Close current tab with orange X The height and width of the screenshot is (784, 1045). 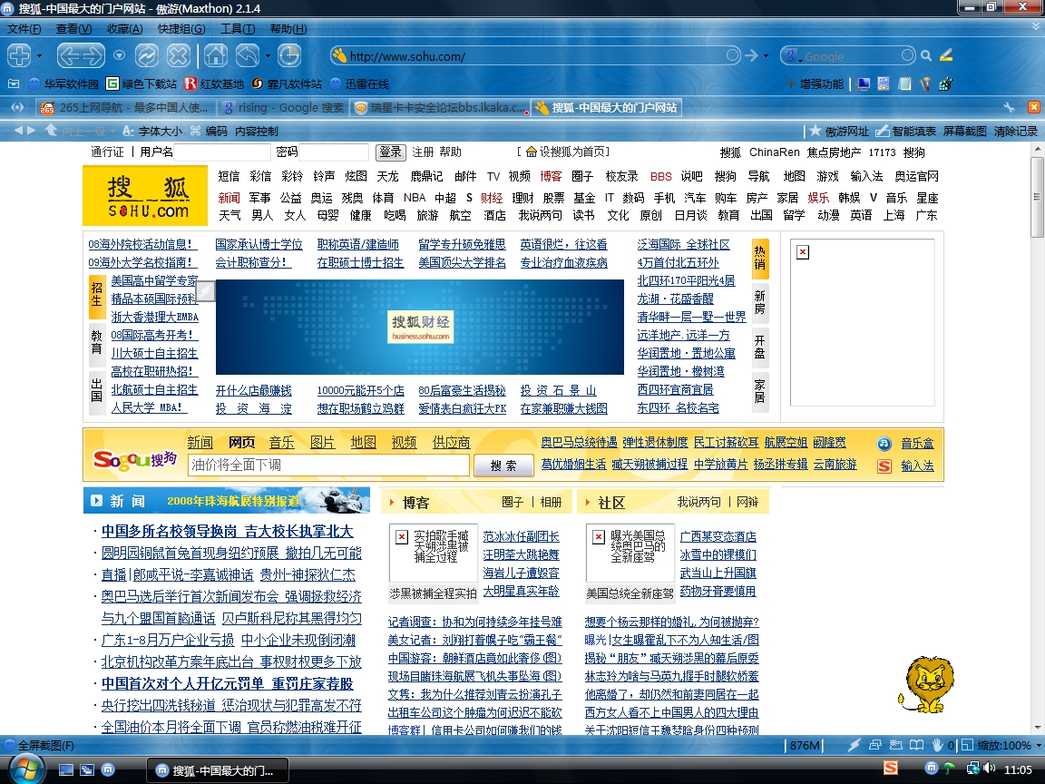tap(1034, 107)
